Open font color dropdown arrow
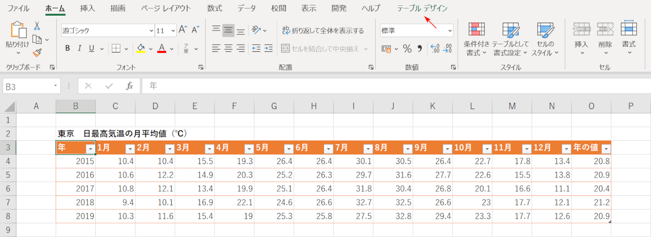Viewport: 651px width, 237px height. (x=172, y=48)
